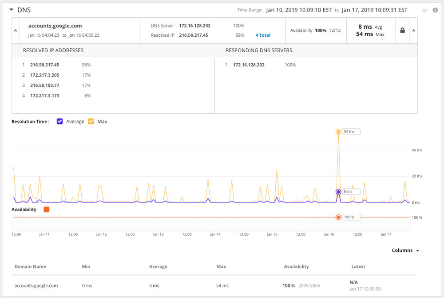Sort by Availability column header
Viewport: 444px width, 298px height.
pos(296,267)
